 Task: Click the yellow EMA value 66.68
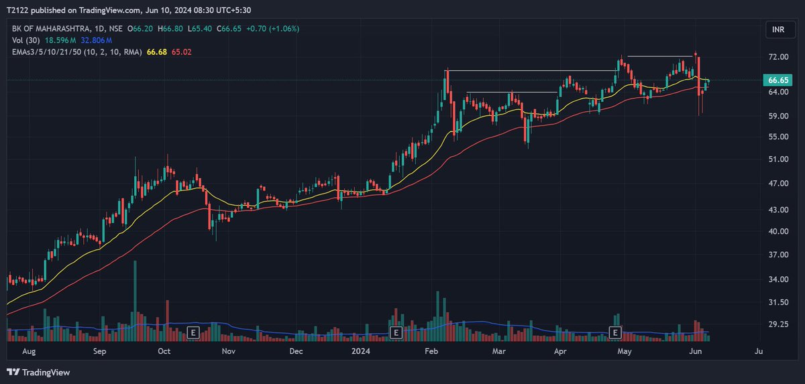coord(156,51)
